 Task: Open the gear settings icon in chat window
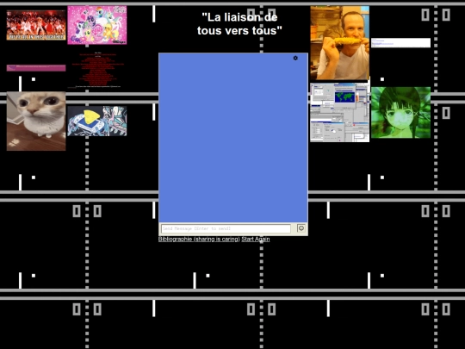(295, 59)
